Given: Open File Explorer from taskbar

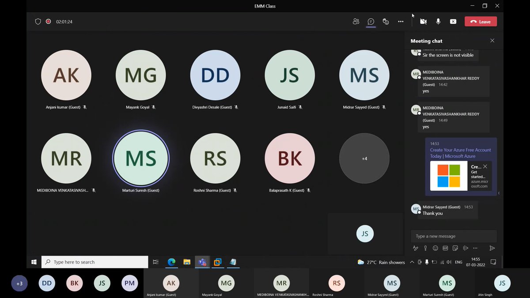Looking at the screenshot, I should coord(186,262).
